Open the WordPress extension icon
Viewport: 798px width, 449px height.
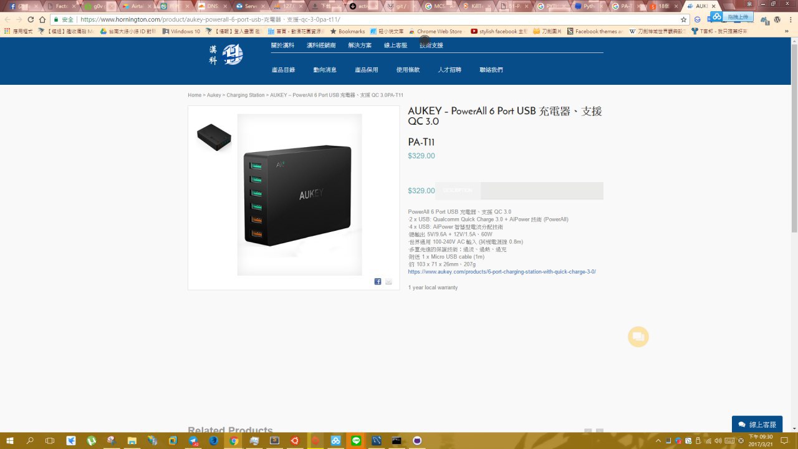click(x=777, y=19)
